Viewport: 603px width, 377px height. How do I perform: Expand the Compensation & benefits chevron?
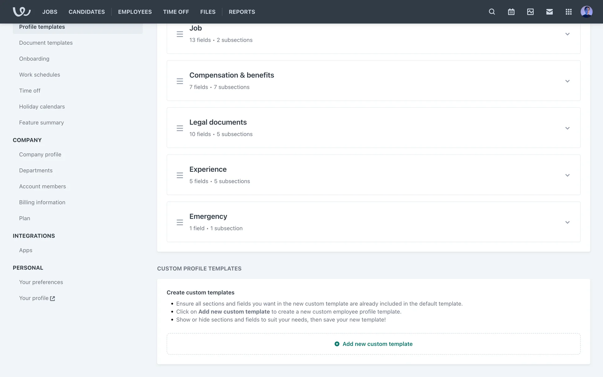point(567,81)
